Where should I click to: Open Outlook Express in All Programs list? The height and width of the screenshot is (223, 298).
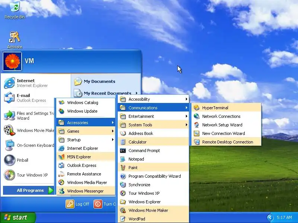click(86, 165)
